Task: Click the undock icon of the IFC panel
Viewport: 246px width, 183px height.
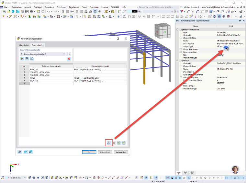Action: tap(240, 21)
